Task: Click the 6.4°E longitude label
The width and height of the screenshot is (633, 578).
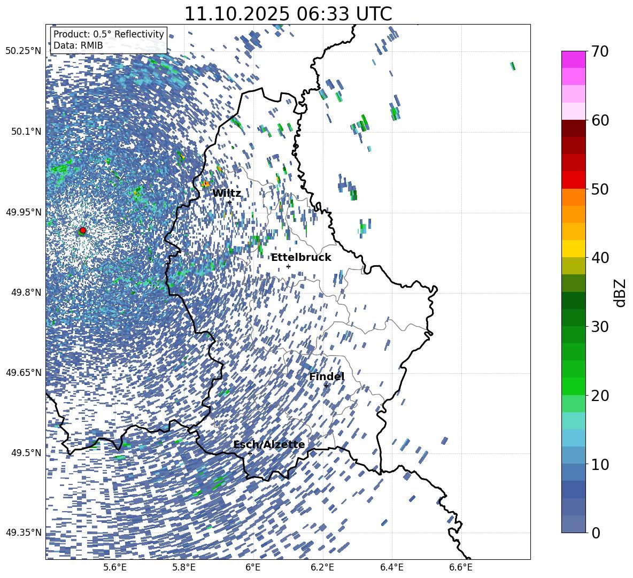Action: point(392,567)
